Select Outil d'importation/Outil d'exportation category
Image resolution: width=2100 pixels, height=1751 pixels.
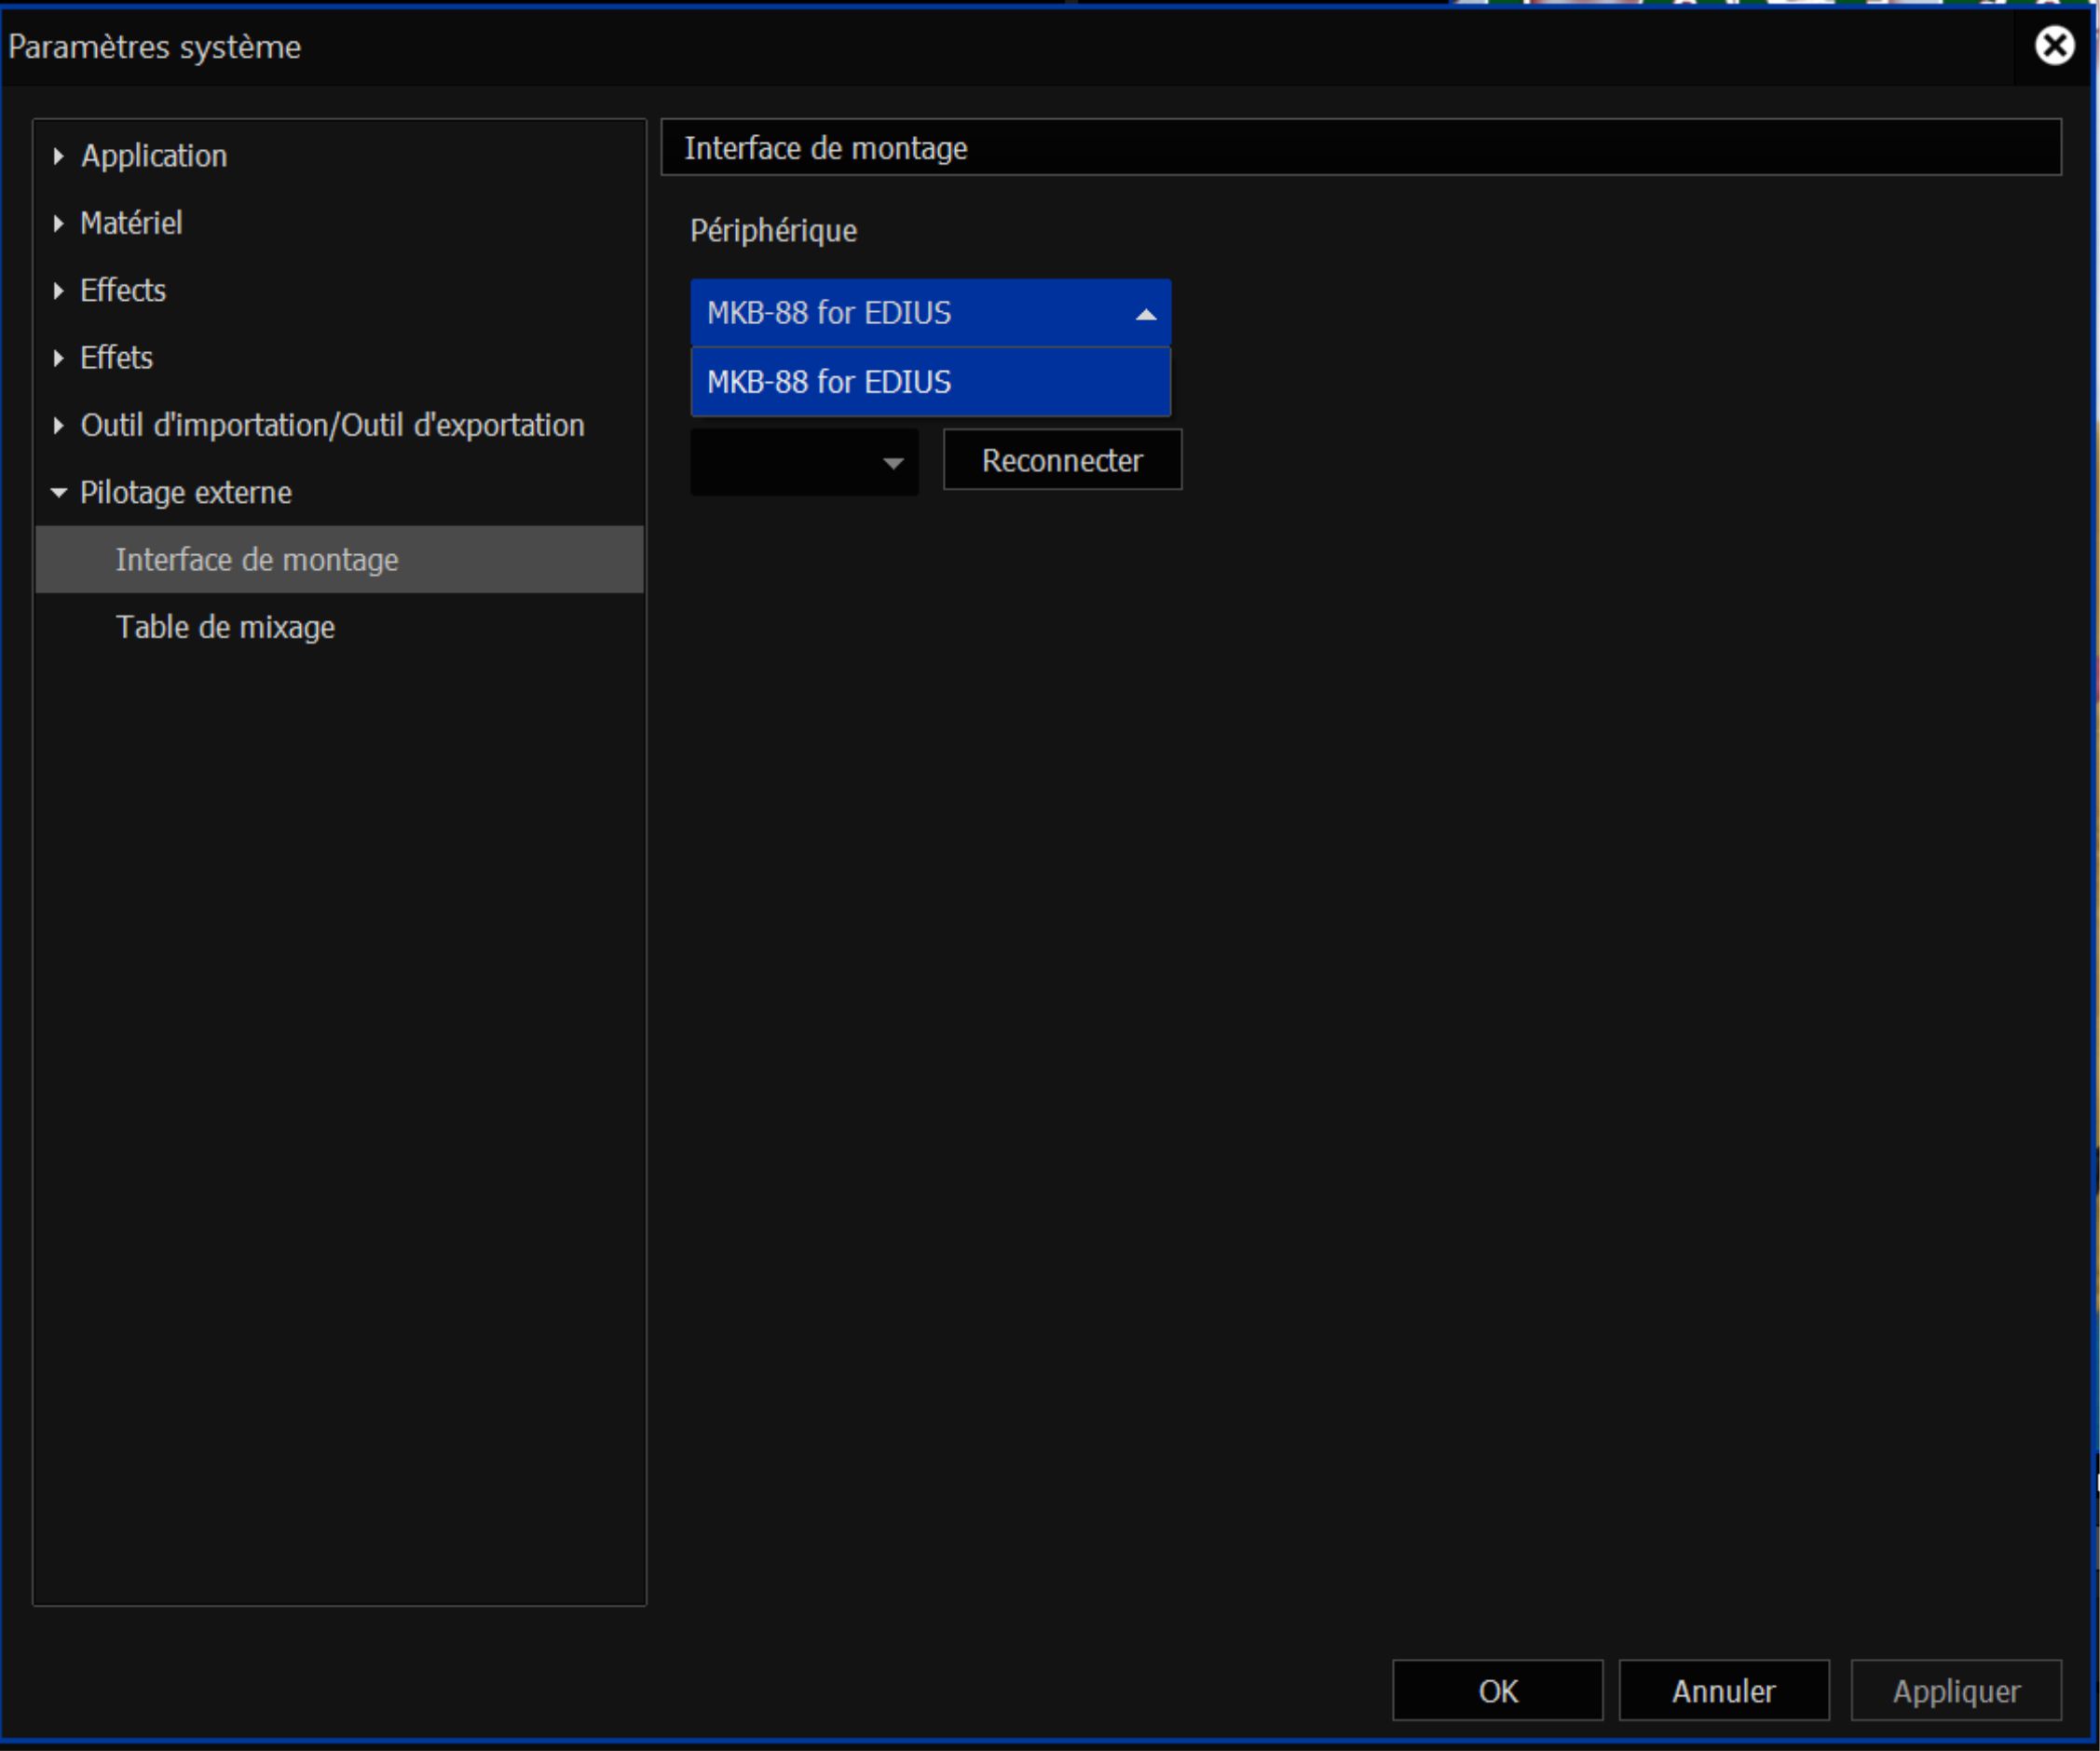tap(332, 426)
